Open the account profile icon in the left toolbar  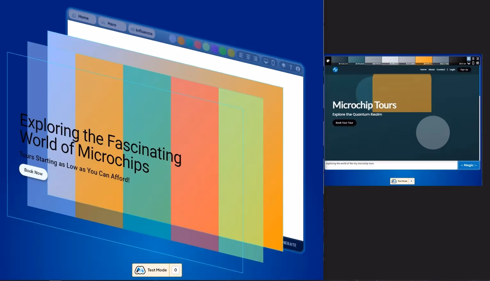[x=298, y=69]
